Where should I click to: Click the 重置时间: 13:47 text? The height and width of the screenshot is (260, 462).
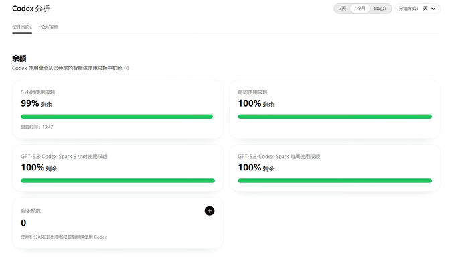[x=37, y=127]
